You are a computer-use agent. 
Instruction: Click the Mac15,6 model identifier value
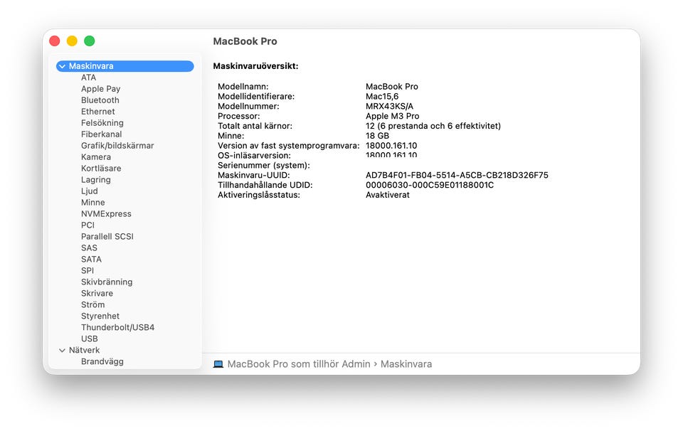[x=382, y=97]
